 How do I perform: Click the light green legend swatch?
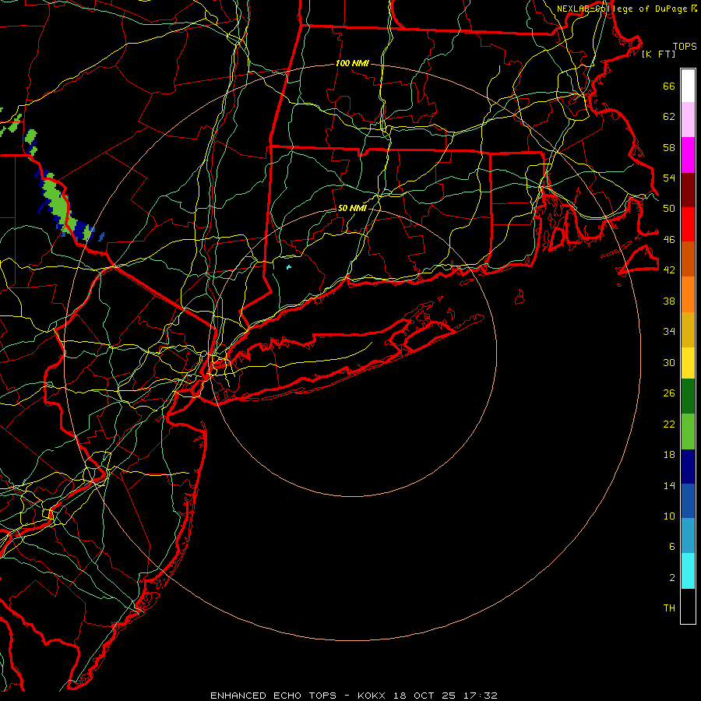[688, 432]
